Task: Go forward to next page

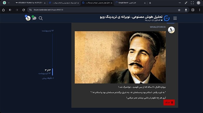Action: click(x=17, y=10)
